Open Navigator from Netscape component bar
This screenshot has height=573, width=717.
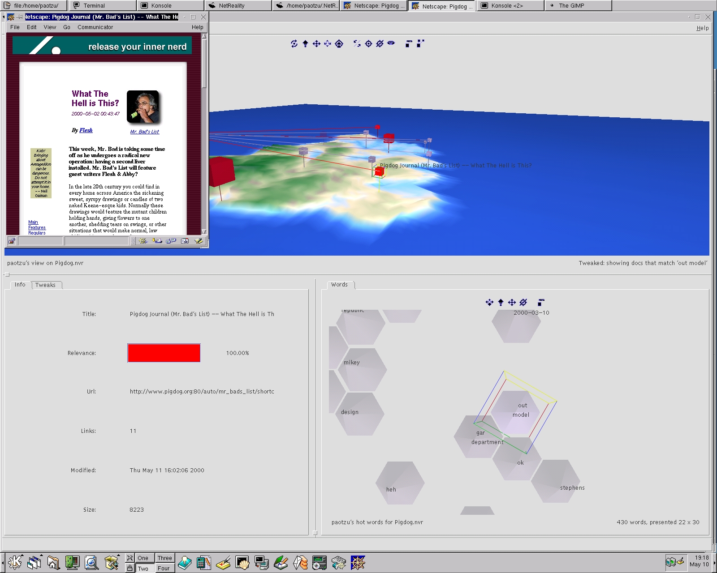click(x=143, y=241)
